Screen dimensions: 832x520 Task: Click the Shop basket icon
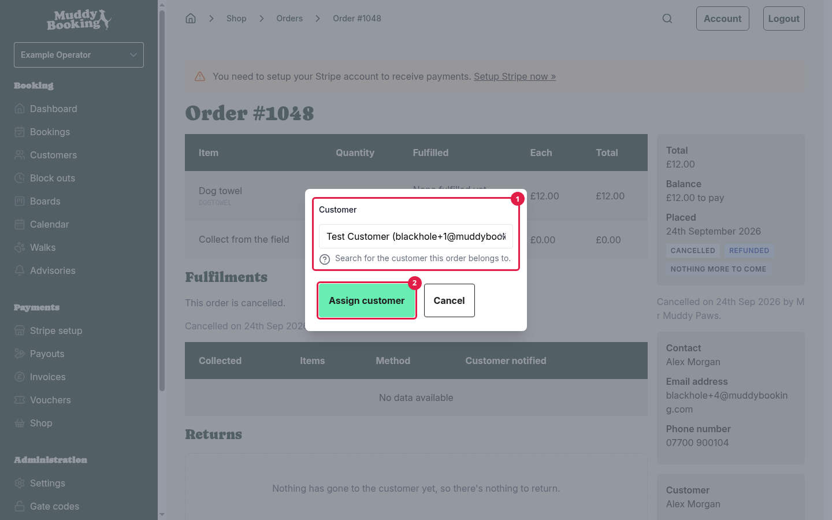pyautogui.click(x=20, y=423)
